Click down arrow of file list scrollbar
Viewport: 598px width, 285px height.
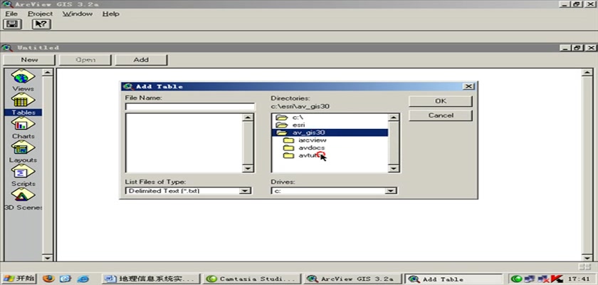coord(248,168)
